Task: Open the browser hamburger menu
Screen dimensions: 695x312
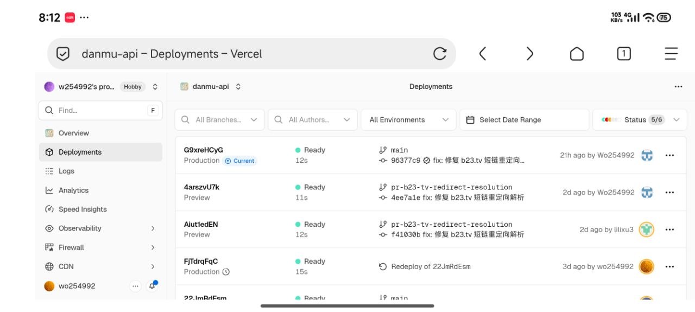Action: tap(671, 54)
